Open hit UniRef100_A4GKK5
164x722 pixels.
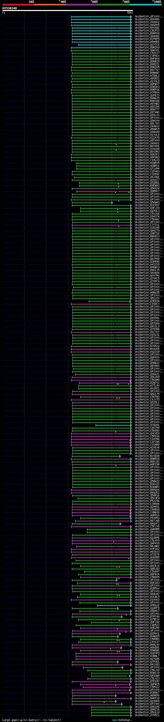click(147, 25)
